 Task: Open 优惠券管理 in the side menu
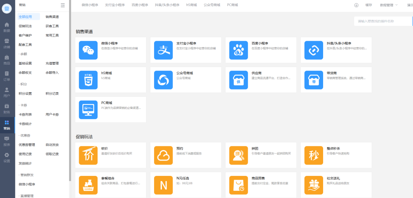[x=27, y=145]
